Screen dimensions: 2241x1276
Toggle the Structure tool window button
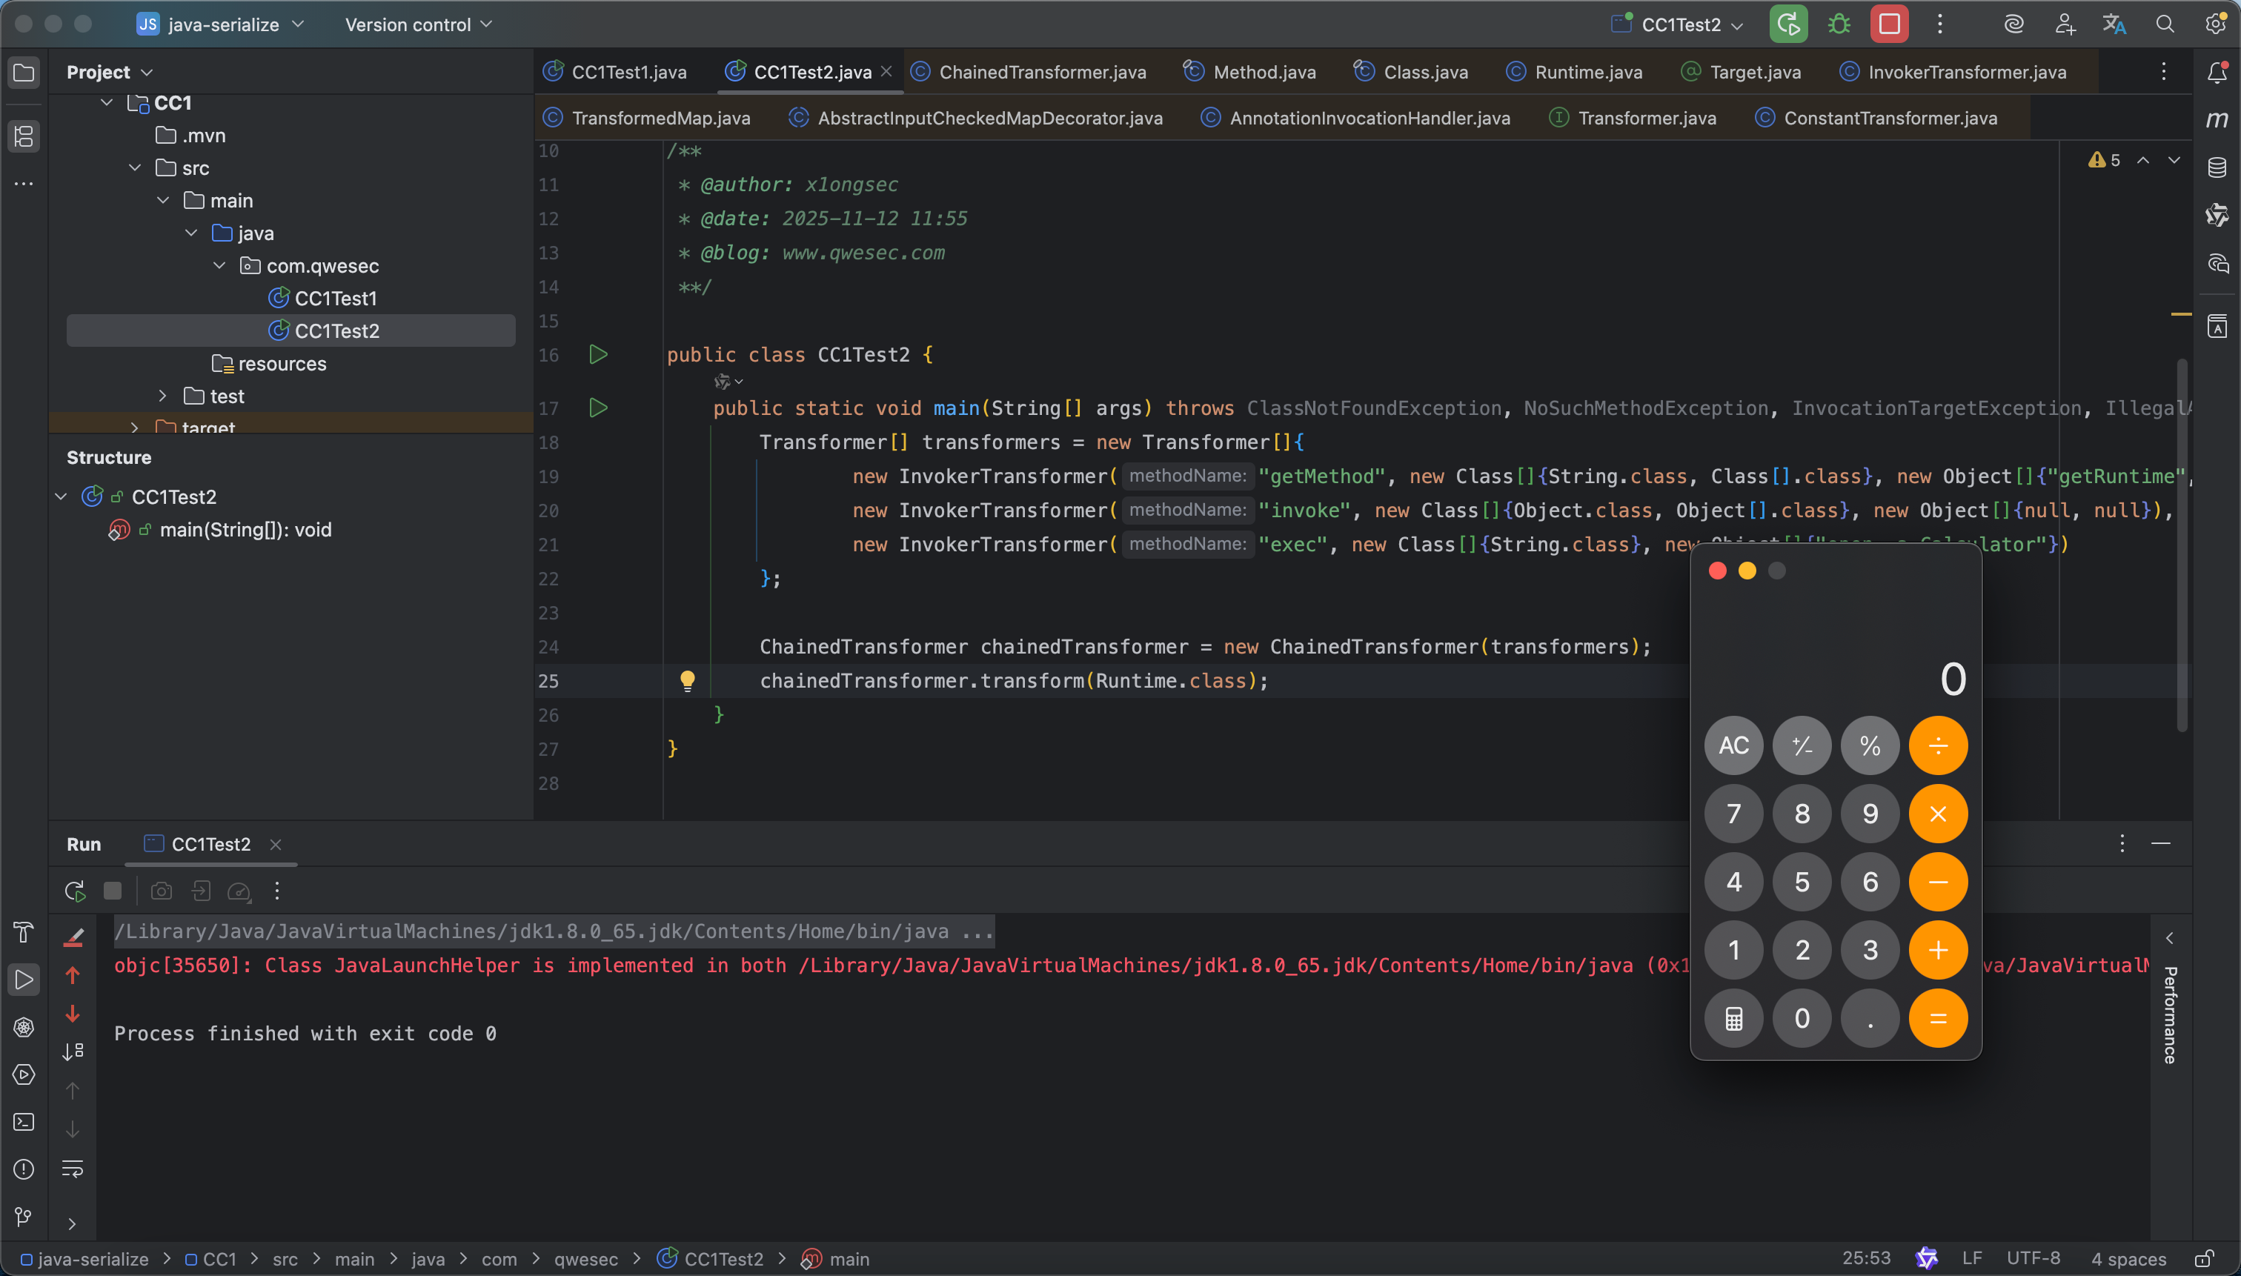click(24, 136)
